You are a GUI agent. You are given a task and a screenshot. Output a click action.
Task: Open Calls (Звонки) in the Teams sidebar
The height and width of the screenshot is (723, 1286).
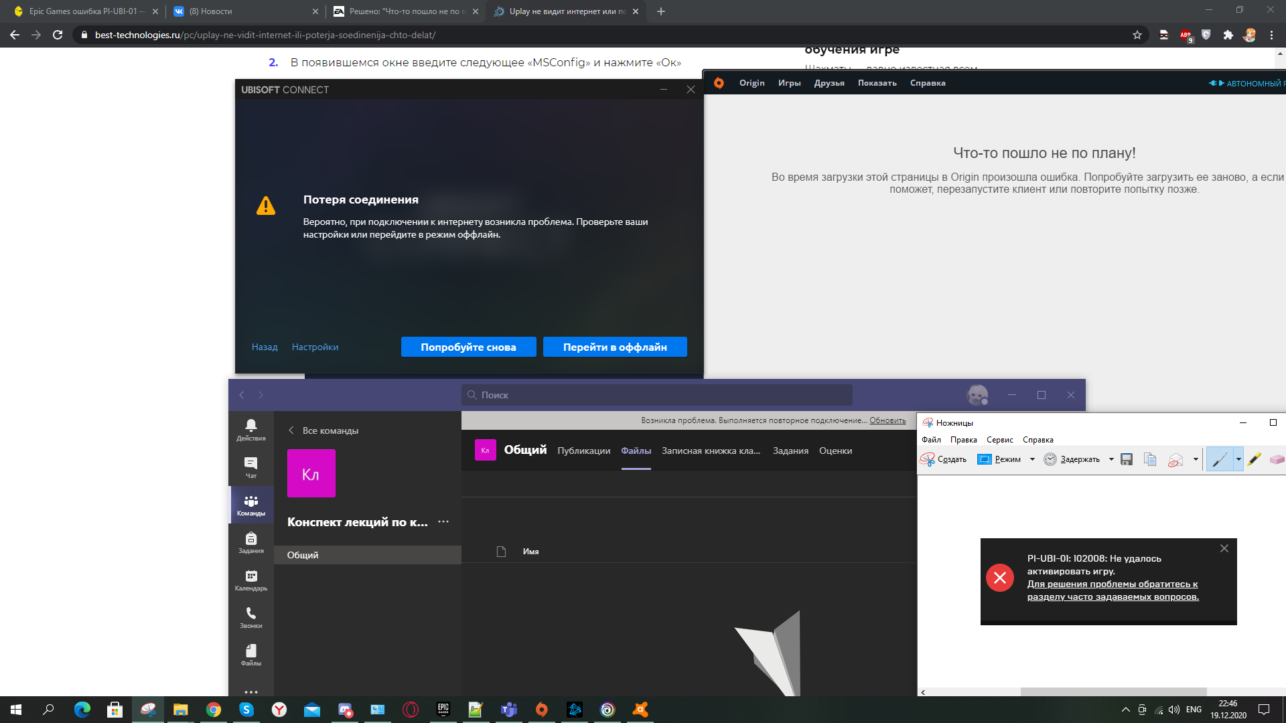coord(251,617)
